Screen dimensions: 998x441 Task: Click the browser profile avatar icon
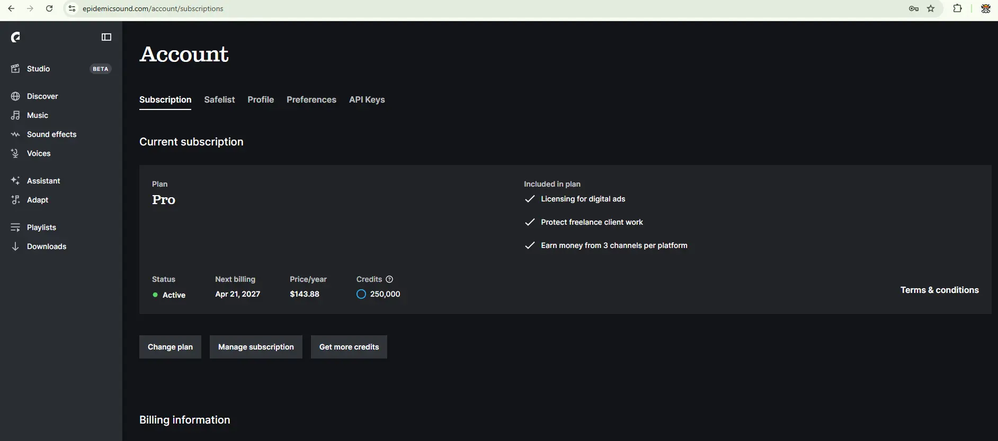click(x=986, y=8)
